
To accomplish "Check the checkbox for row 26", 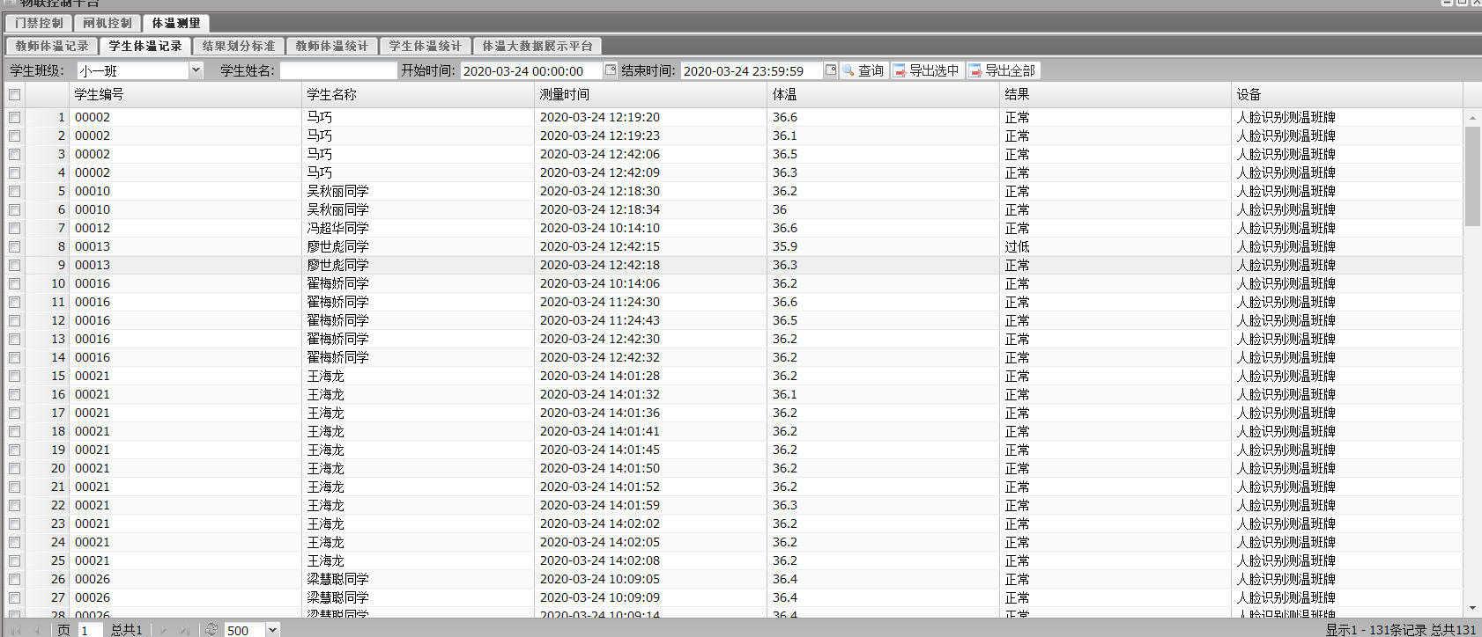I will click(14, 579).
